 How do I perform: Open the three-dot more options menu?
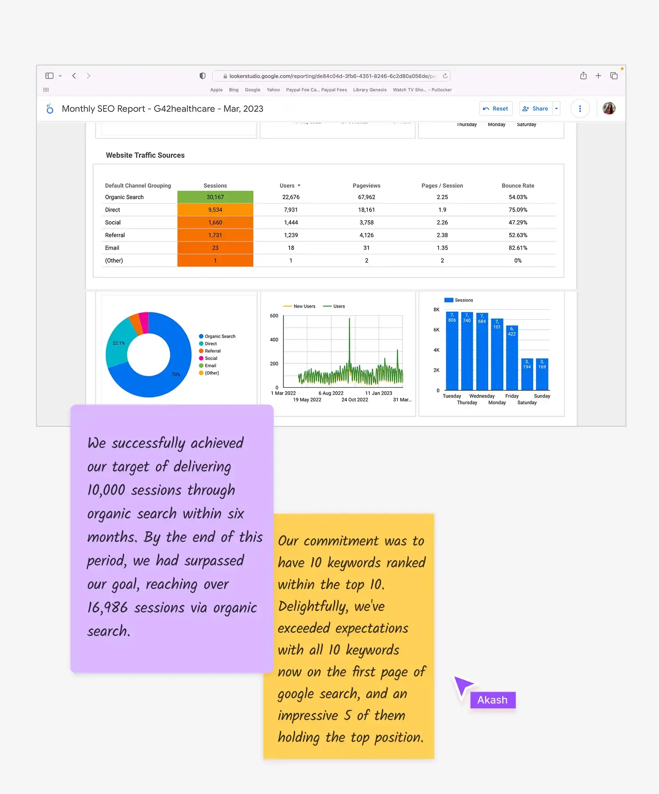pos(580,109)
